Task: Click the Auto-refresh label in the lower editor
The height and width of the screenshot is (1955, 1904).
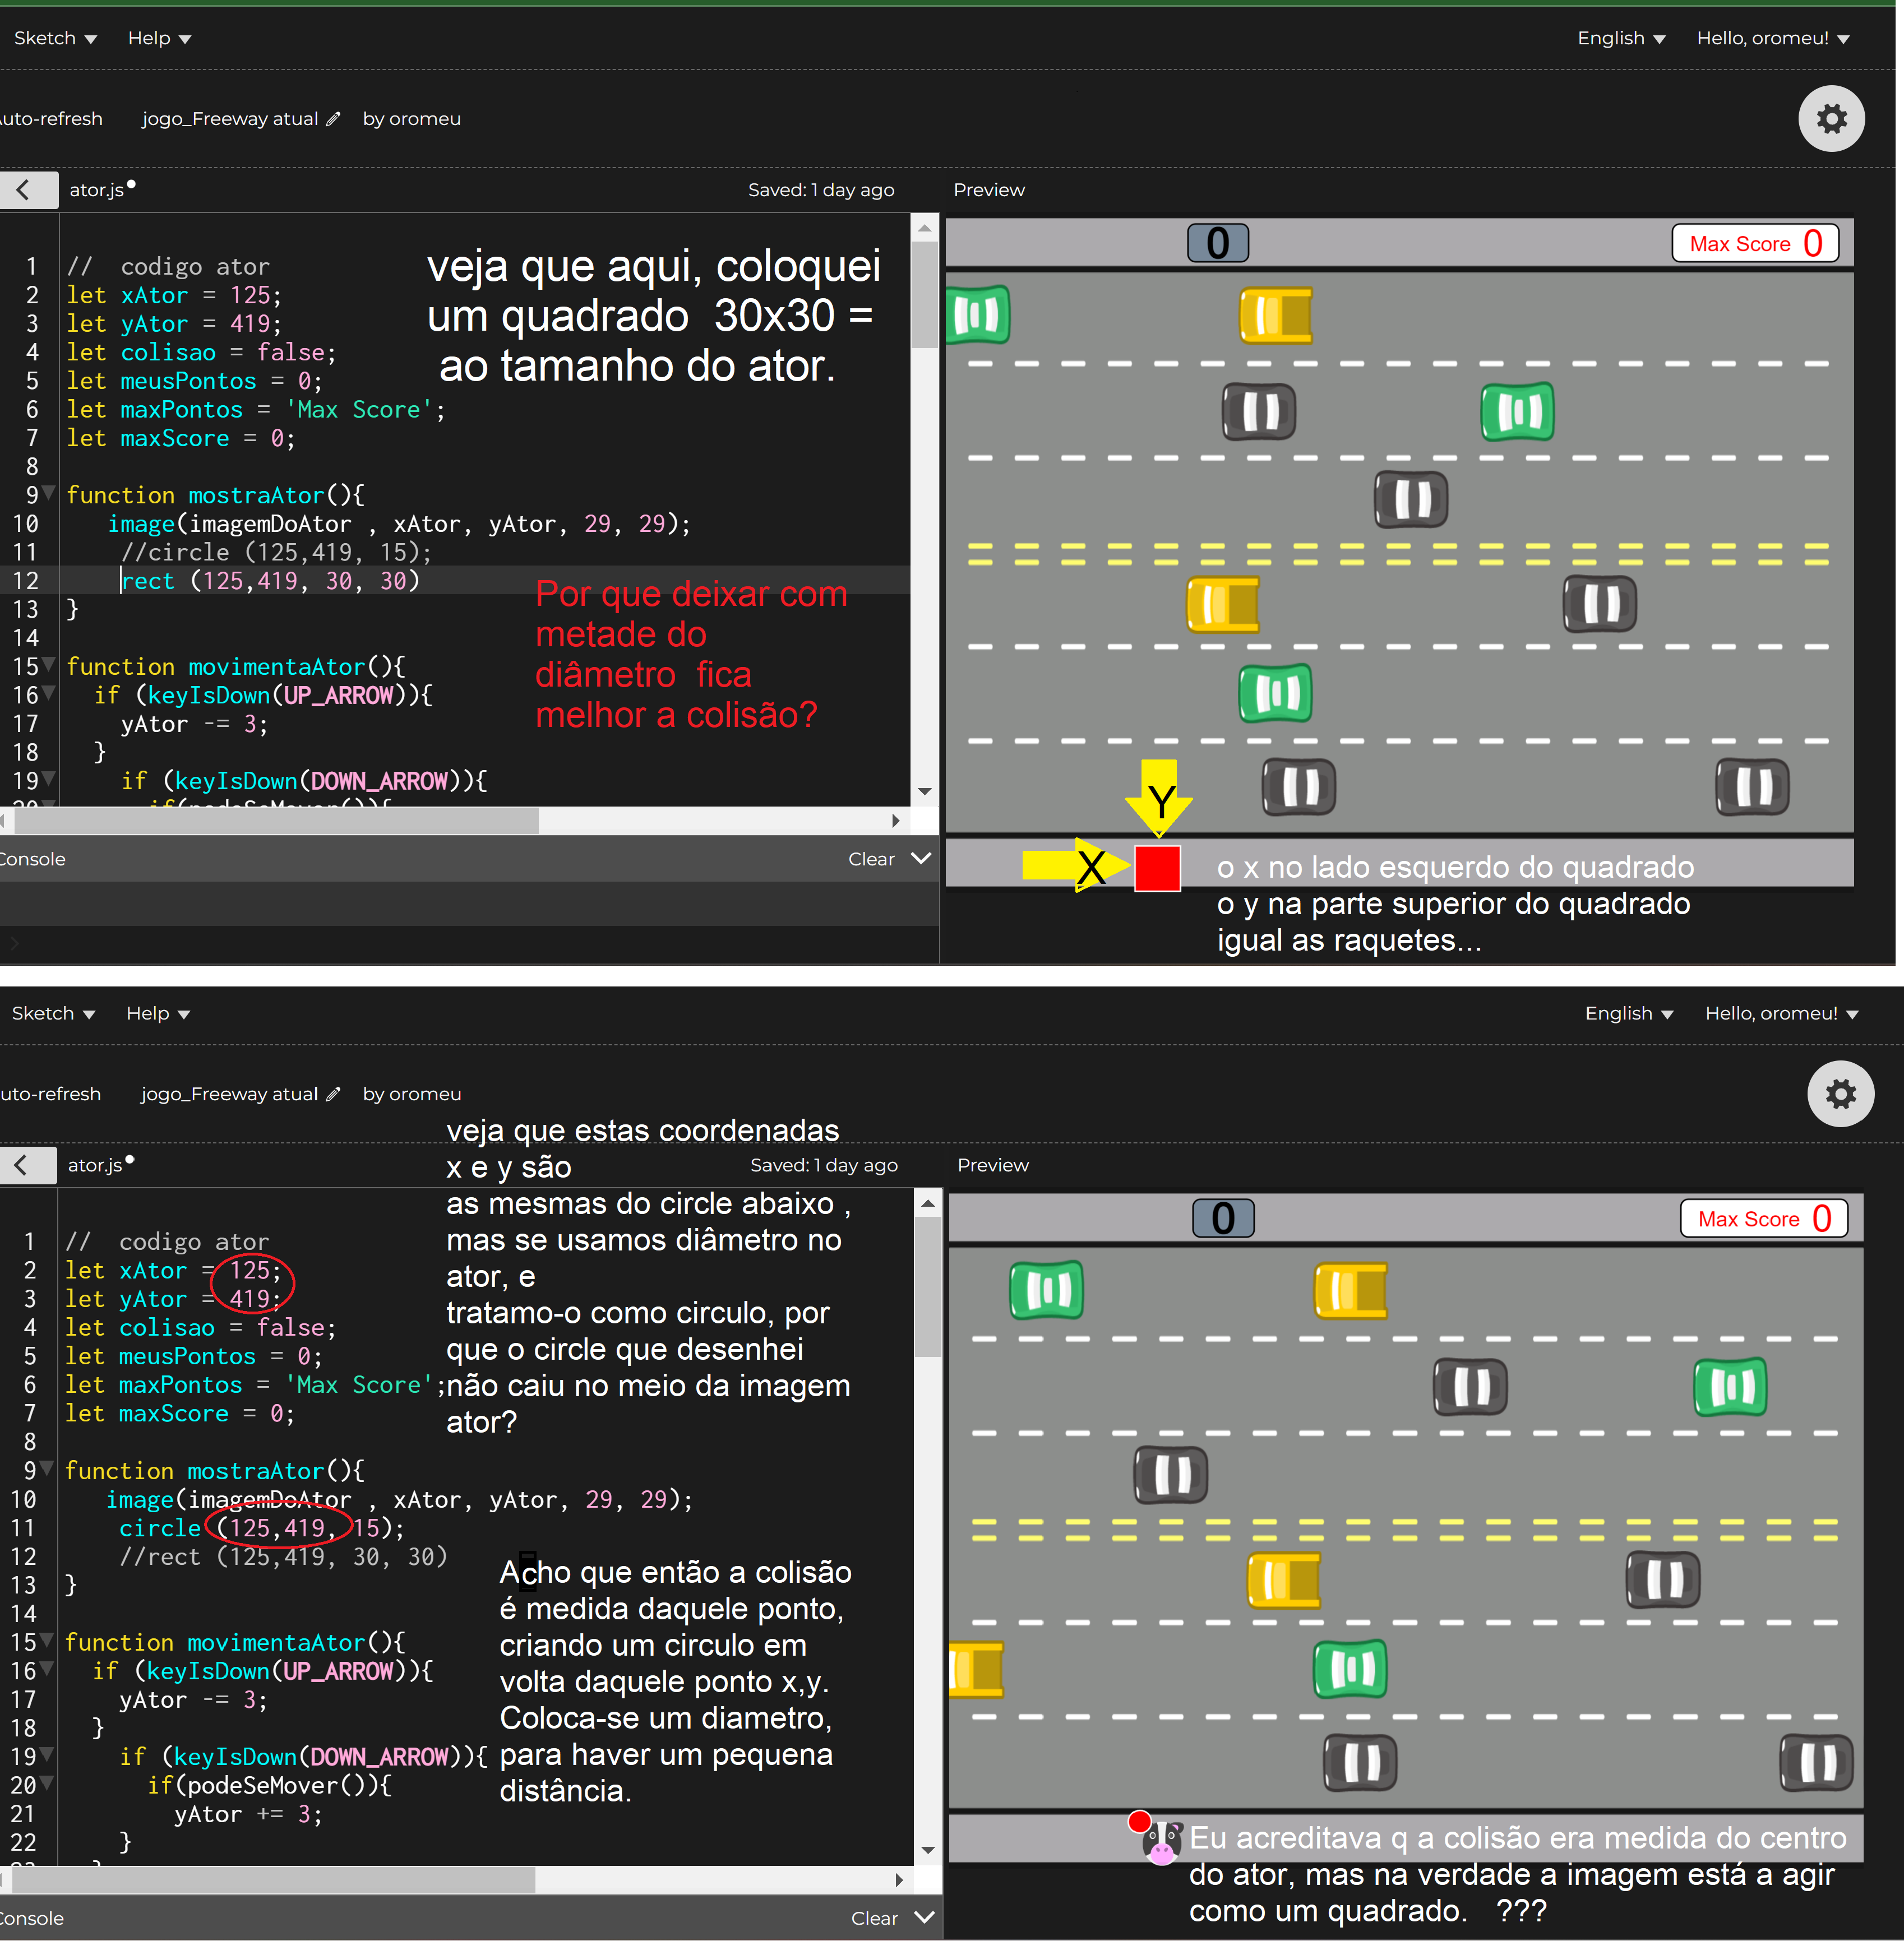Action: pos(50,1095)
